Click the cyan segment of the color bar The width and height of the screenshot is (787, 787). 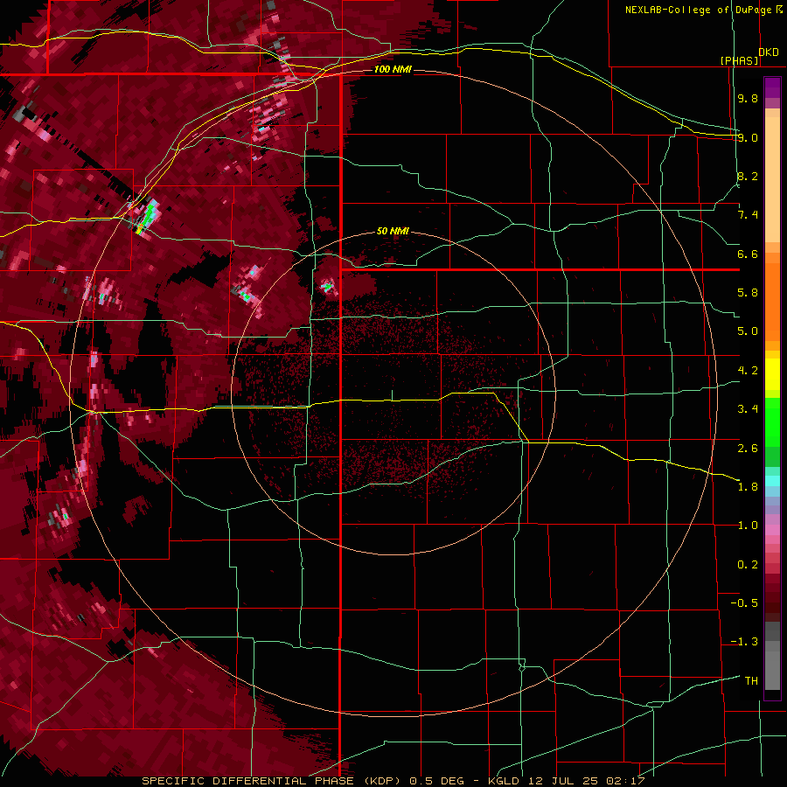tap(772, 481)
